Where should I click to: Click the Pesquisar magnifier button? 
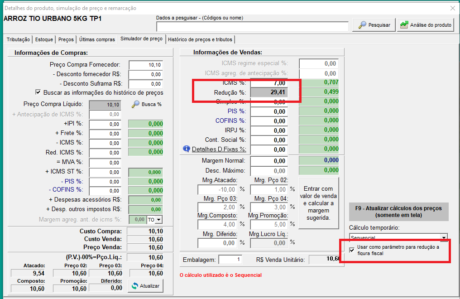click(x=374, y=25)
